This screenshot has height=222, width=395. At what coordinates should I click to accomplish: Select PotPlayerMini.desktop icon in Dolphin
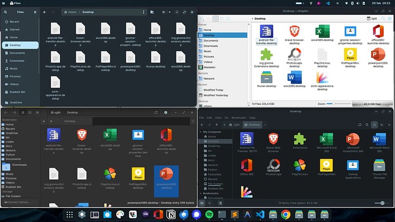click(x=350, y=54)
